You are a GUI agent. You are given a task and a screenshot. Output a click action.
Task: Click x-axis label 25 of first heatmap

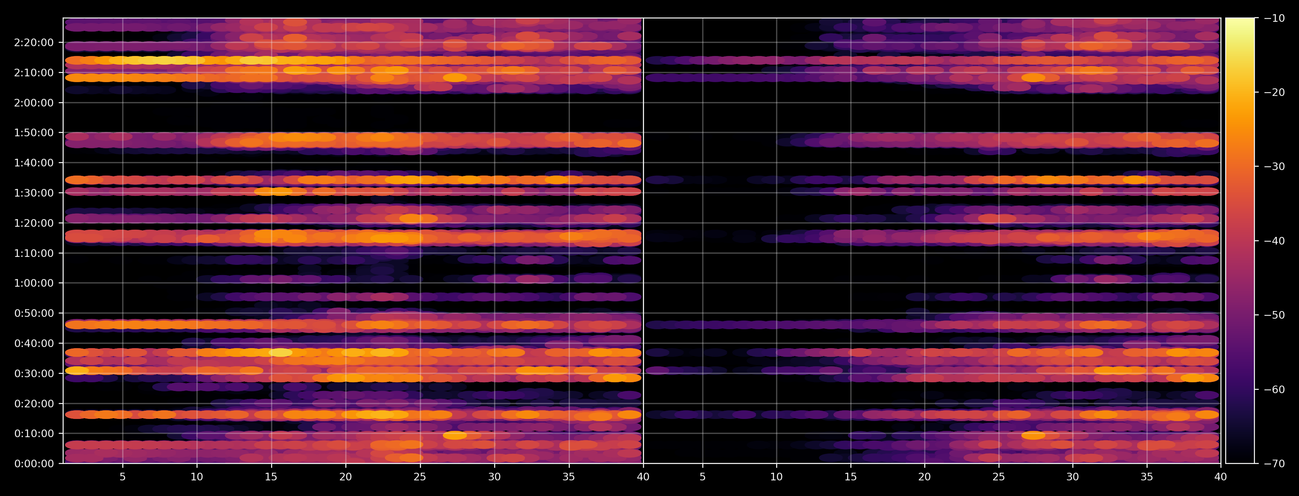pos(420,477)
